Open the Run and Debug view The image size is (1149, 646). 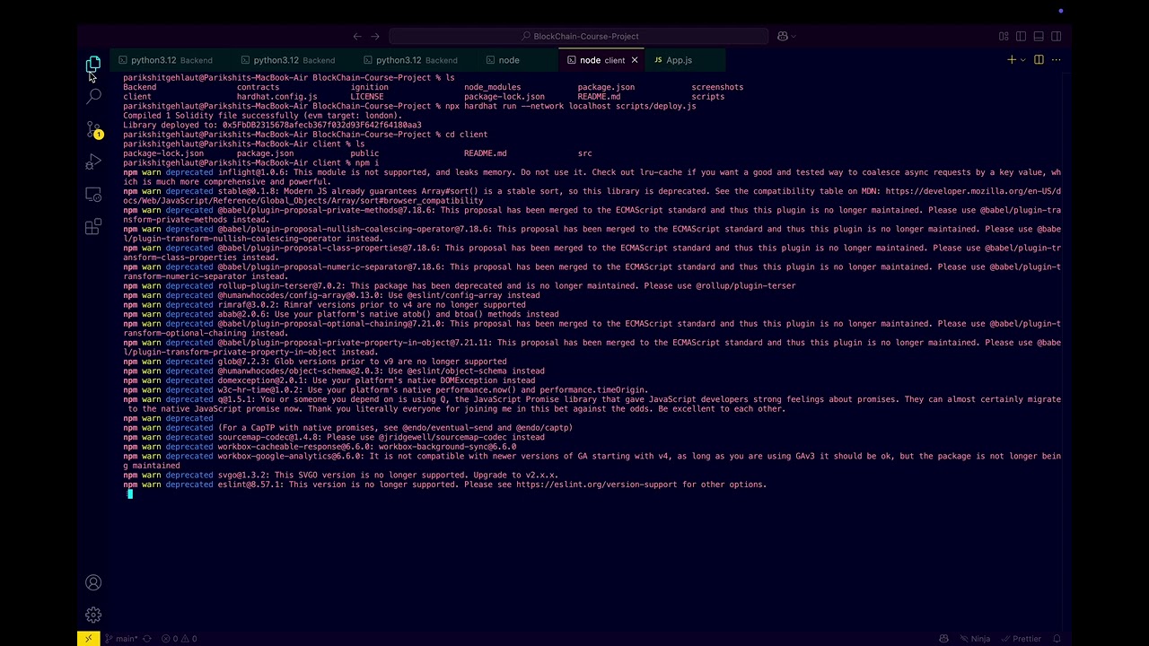(93, 161)
